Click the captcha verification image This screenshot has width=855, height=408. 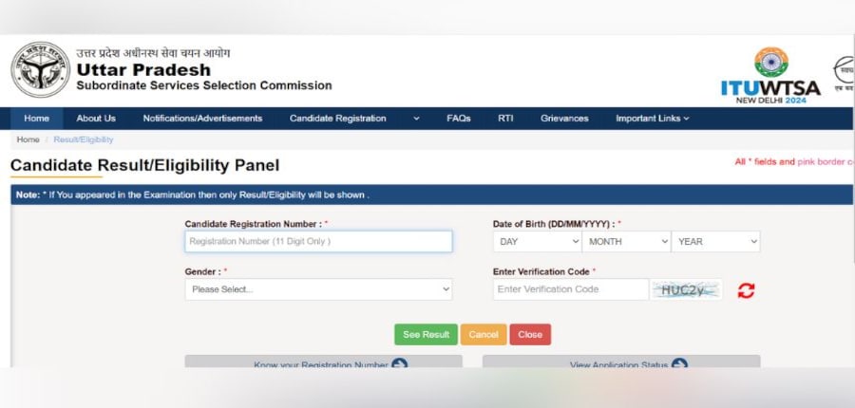[685, 289]
